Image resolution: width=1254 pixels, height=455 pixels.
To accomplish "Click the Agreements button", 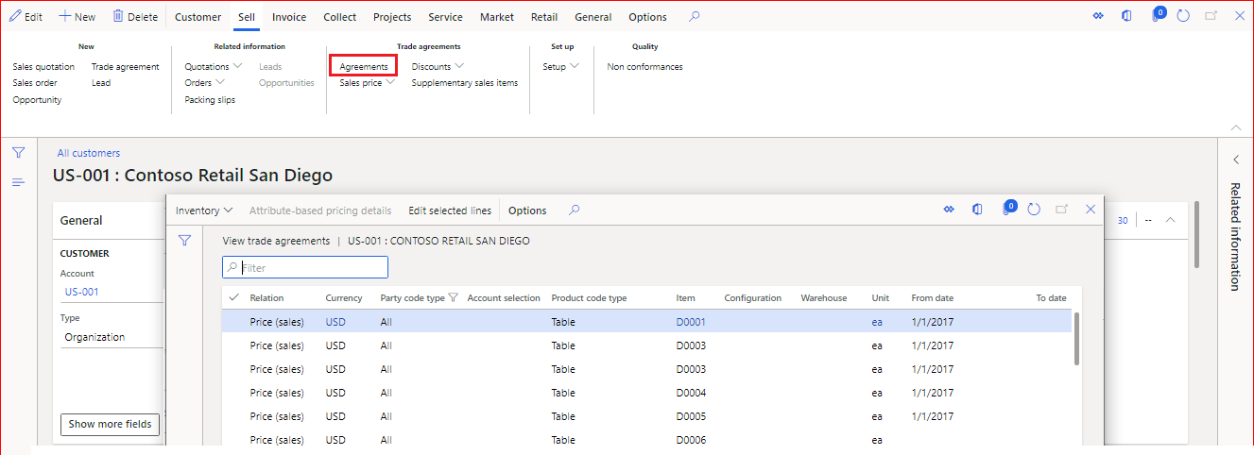I will tap(364, 67).
